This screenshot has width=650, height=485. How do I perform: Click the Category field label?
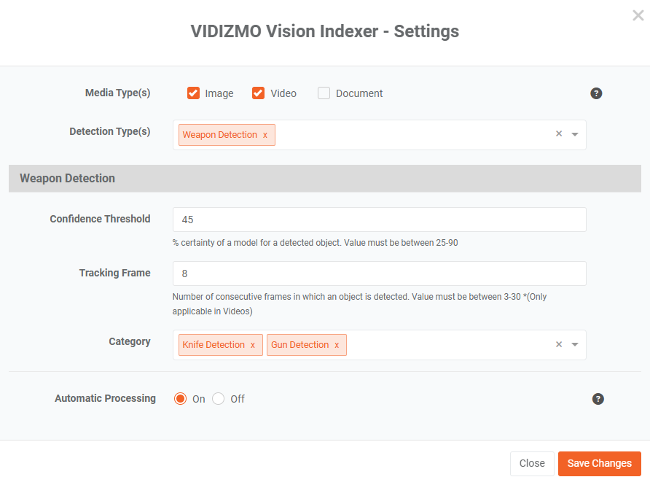(129, 342)
